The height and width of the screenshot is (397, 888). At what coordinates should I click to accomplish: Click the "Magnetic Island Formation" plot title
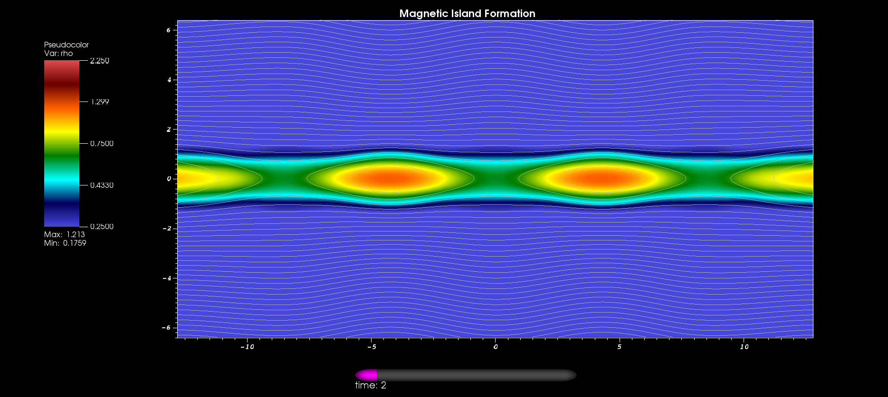pyautogui.click(x=467, y=13)
